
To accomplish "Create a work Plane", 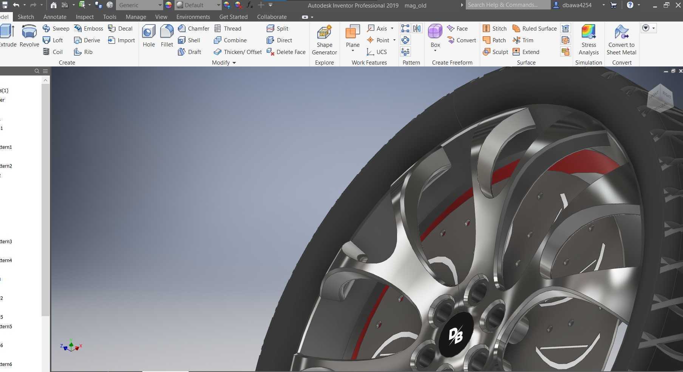I will click(352, 36).
